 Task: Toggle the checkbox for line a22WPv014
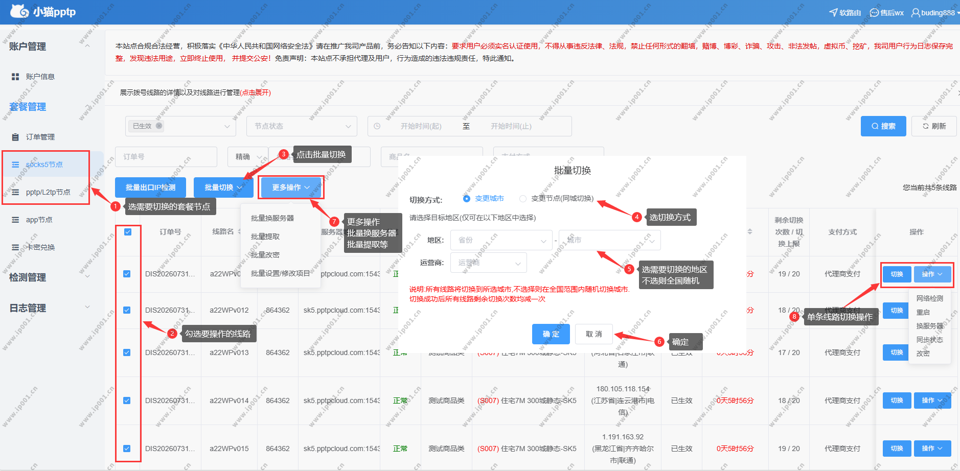tap(127, 401)
